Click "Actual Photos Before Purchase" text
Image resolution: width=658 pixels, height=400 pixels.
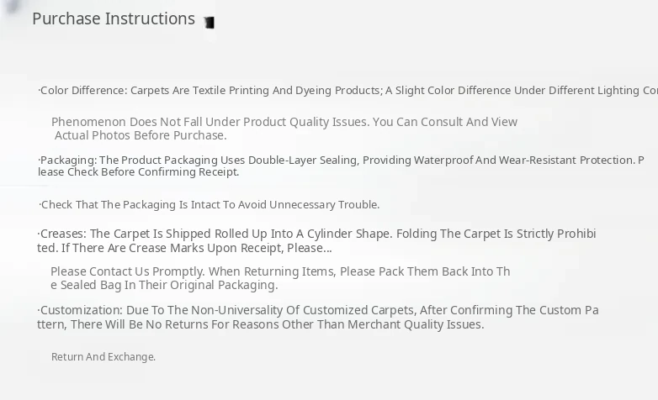pos(141,135)
